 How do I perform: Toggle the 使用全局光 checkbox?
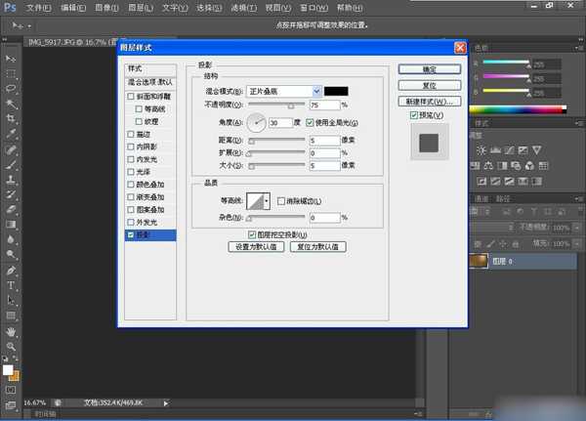coord(311,123)
